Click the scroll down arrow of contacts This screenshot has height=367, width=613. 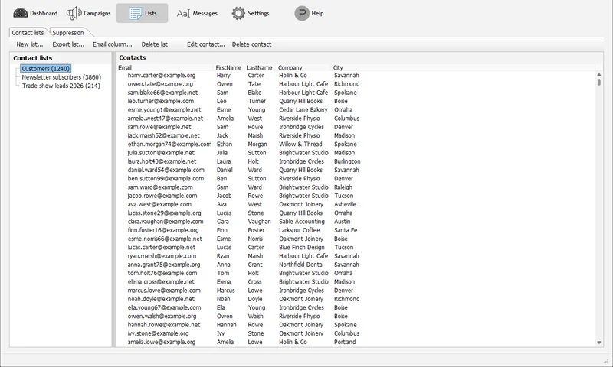point(599,343)
